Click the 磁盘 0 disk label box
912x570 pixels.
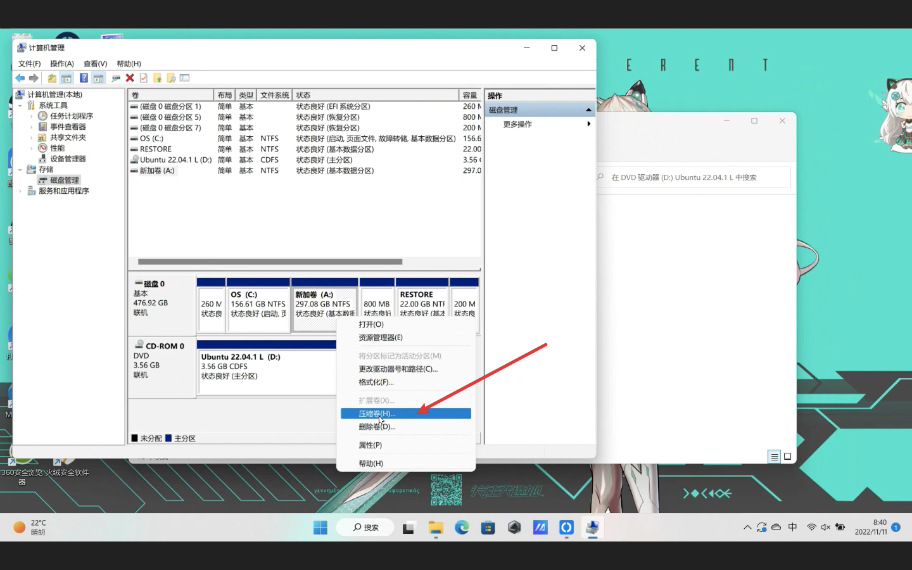click(x=161, y=305)
